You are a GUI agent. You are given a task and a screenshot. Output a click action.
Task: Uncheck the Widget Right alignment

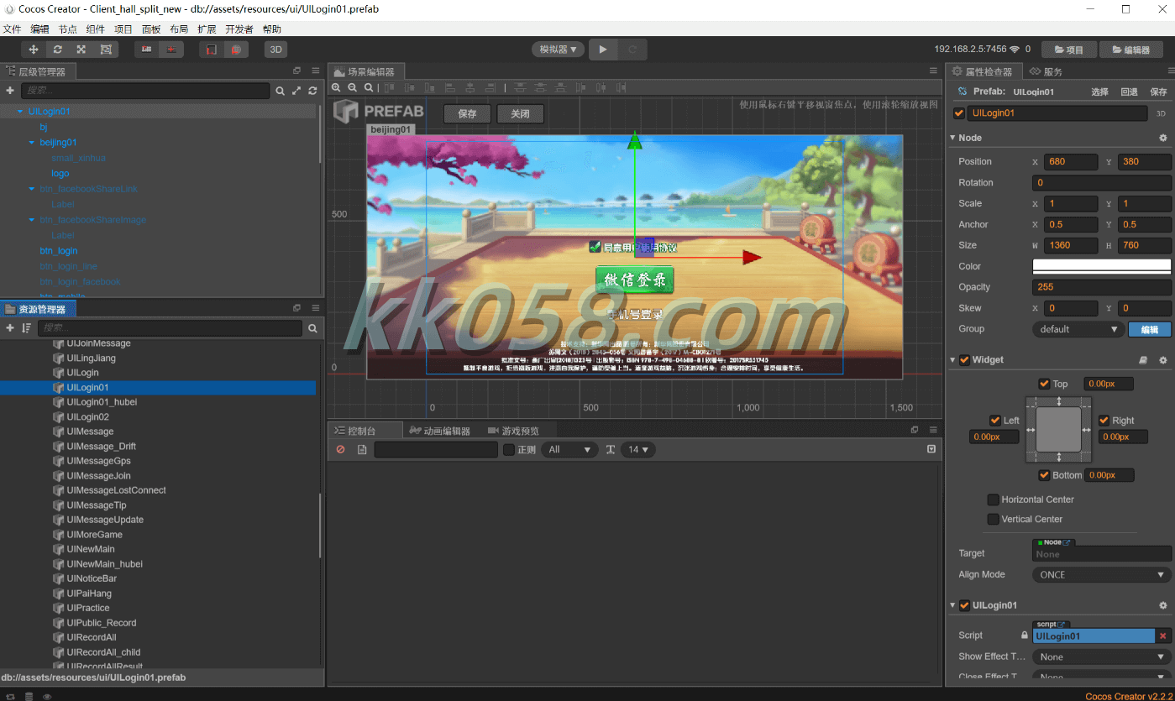[1104, 421]
